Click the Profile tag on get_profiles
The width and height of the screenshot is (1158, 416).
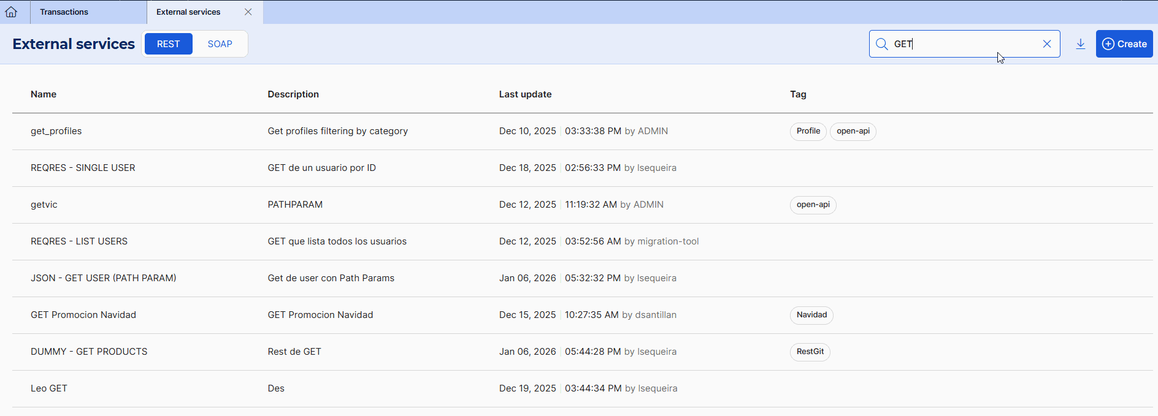[x=808, y=131]
